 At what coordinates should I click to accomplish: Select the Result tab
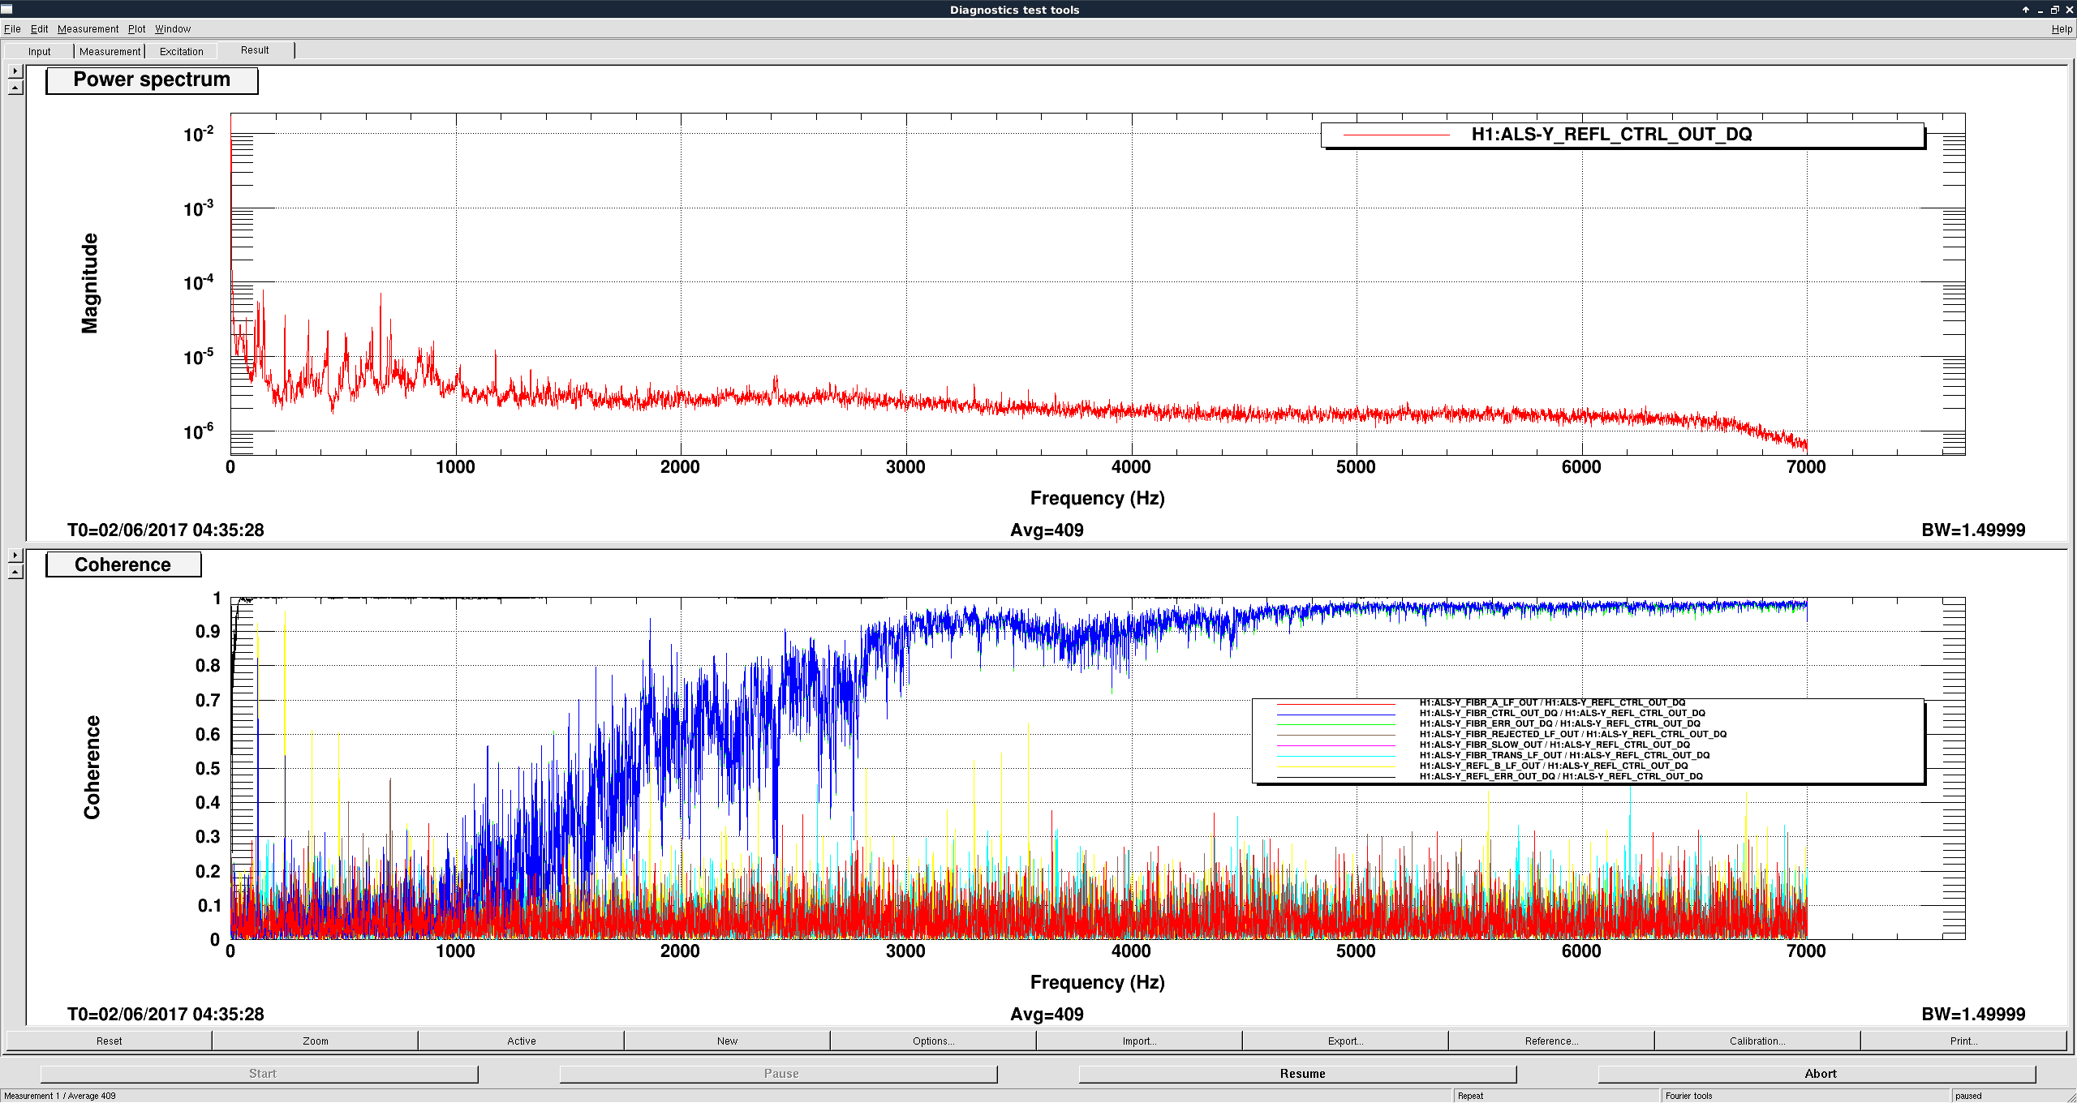pos(255,50)
